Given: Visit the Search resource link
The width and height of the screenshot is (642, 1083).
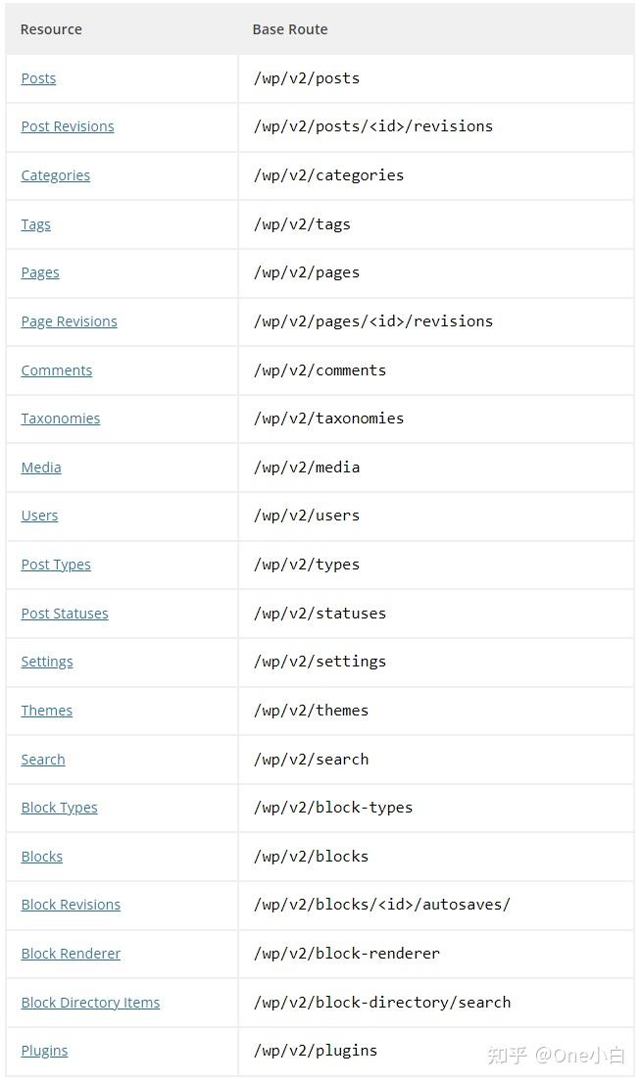Looking at the screenshot, I should pyautogui.click(x=43, y=761).
